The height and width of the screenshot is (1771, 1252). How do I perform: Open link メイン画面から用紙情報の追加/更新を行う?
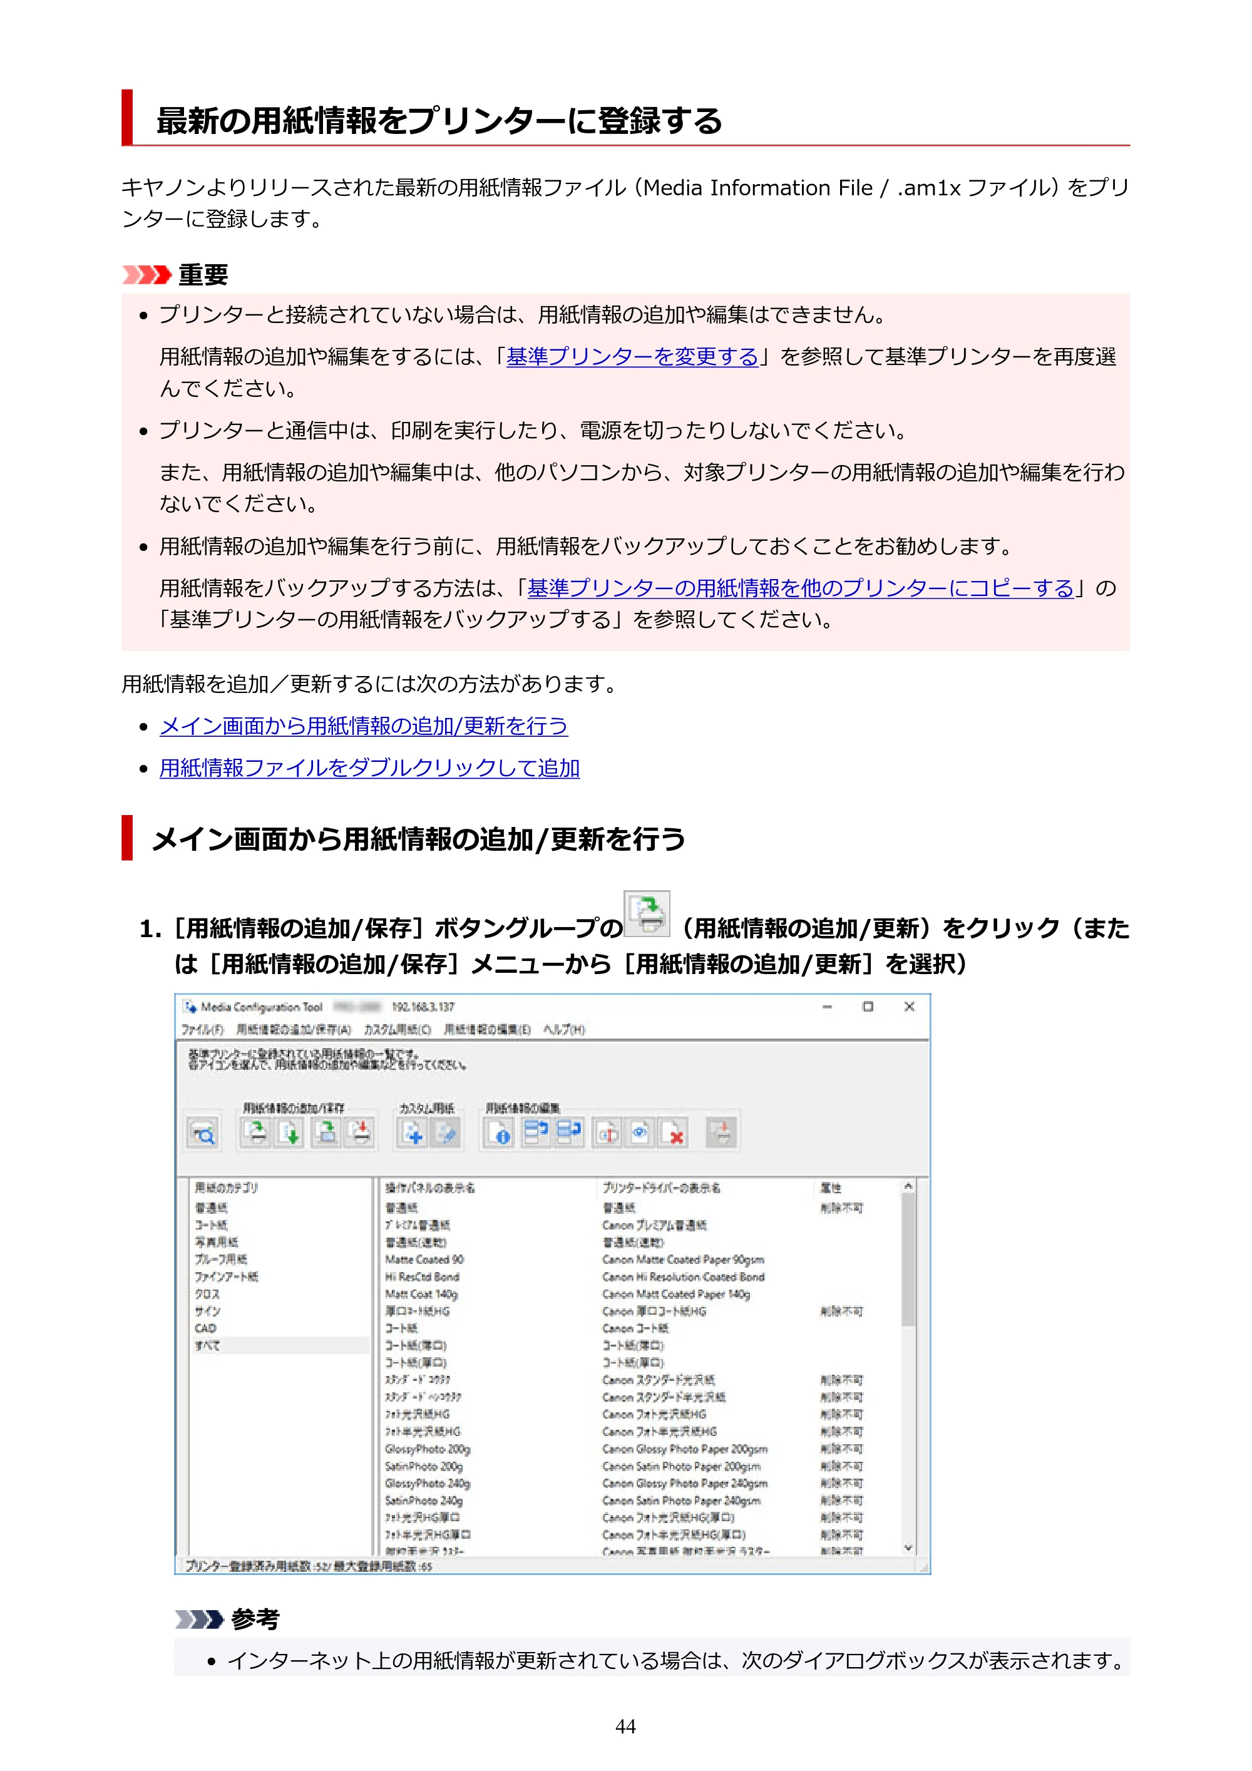point(363,726)
